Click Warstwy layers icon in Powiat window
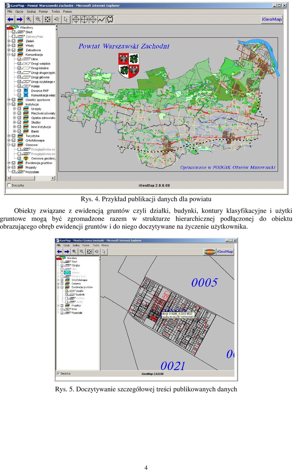This screenshot has width=293, height=470. [x=13, y=27]
